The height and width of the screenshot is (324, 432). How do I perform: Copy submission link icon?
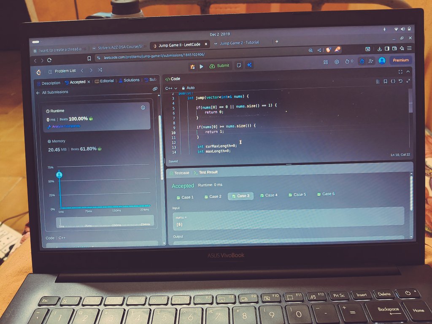tap(155, 89)
